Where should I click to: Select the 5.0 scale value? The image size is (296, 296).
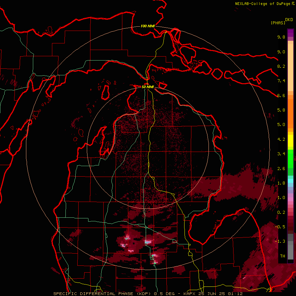[x=281, y=125]
